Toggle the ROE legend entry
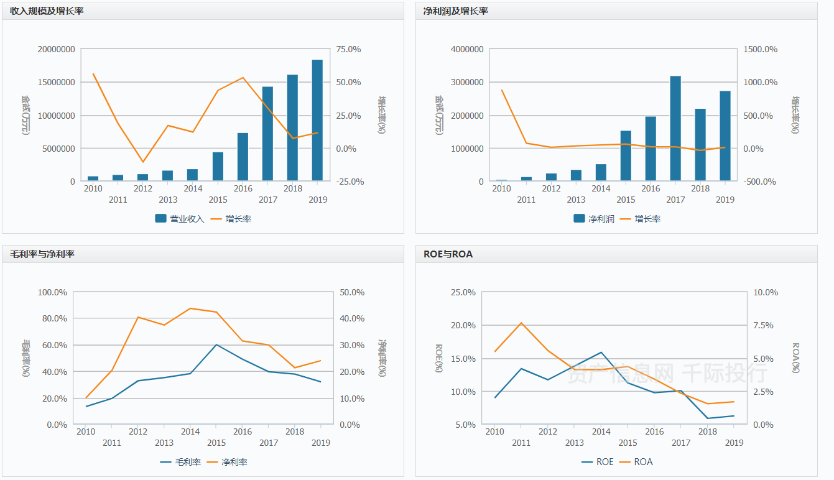This screenshot has height=480, width=834. pyautogui.click(x=598, y=462)
